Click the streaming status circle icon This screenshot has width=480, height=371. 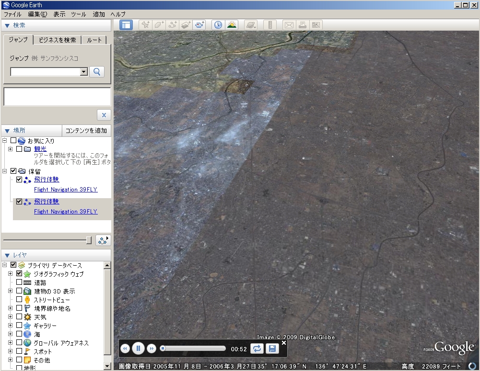point(472,366)
